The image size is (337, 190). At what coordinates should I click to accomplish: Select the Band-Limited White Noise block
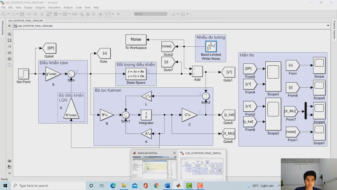(211, 47)
